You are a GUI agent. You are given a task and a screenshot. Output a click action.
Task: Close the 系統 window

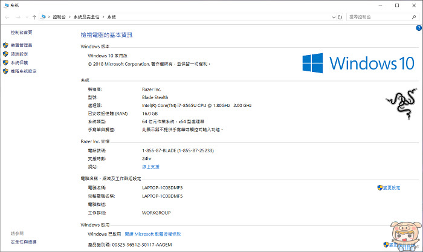(x=414, y=5)
